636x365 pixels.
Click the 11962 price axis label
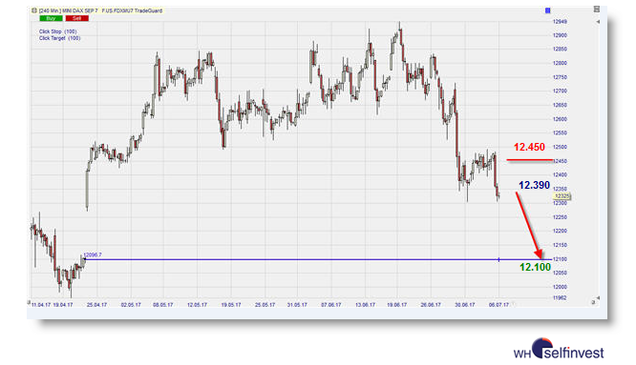tap(560, 298)
